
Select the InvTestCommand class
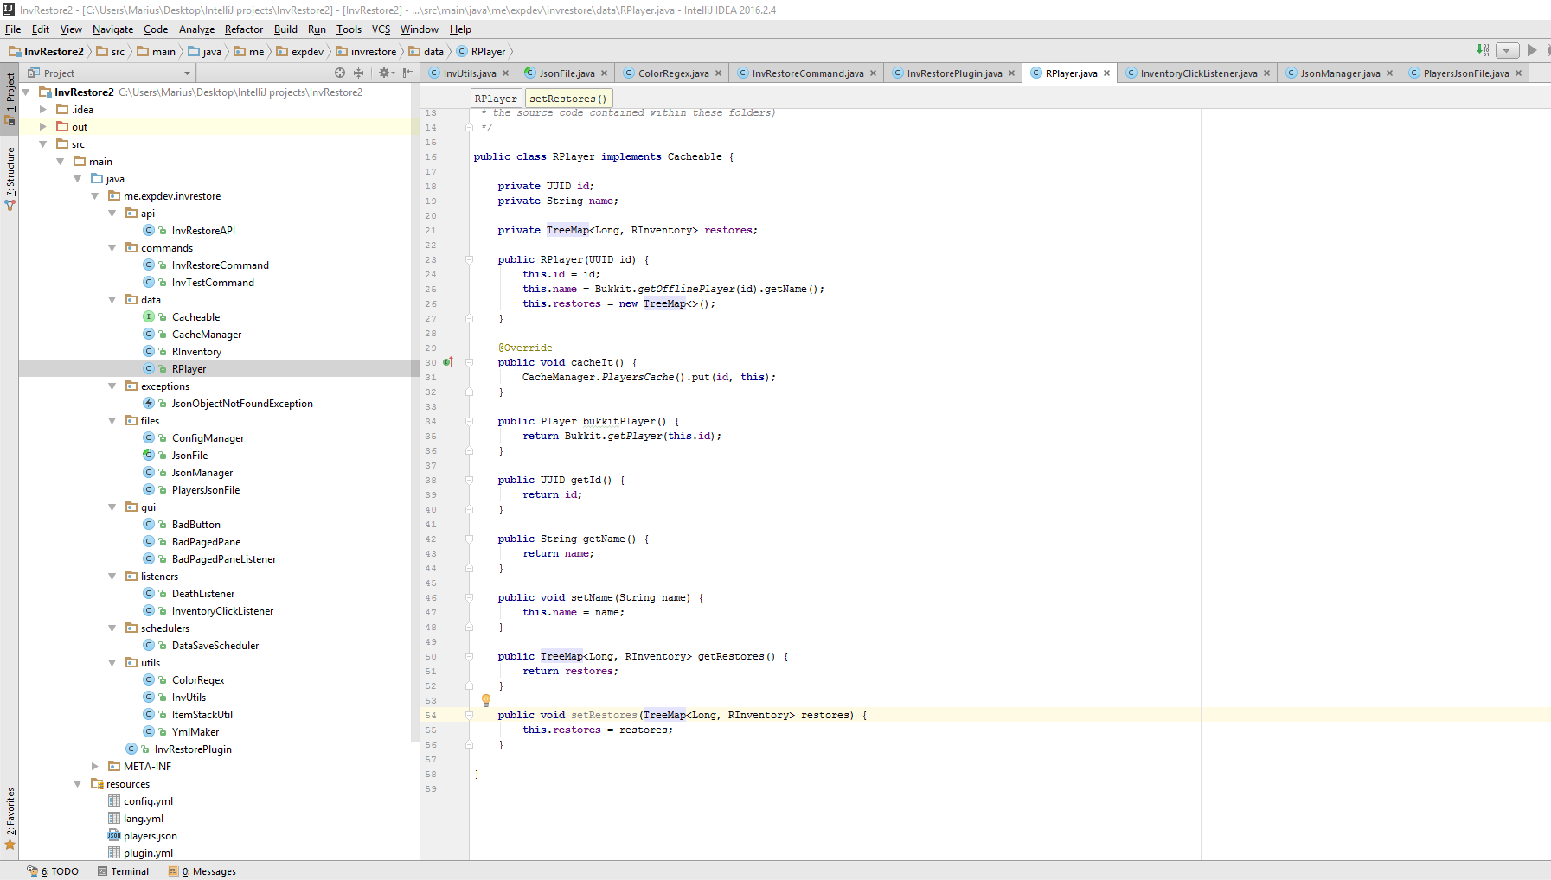213,282
